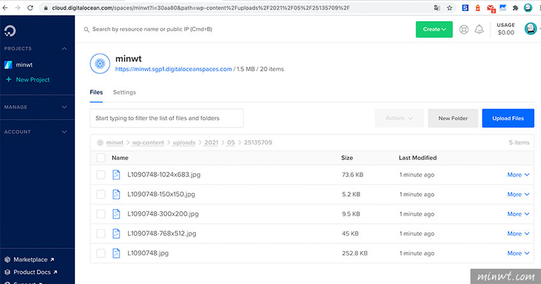Screen dimensions: 541x284
Task: Open Marketplace from the sidebar
Action: 31,260
